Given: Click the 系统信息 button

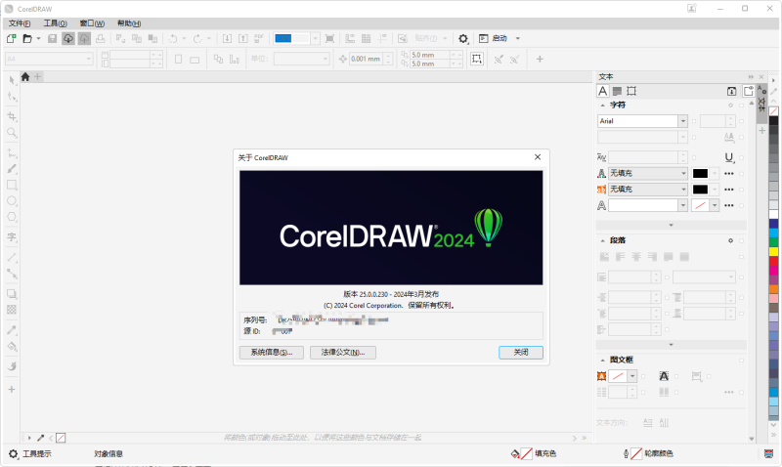Looking at the screenshot, I should click(271, 352).
